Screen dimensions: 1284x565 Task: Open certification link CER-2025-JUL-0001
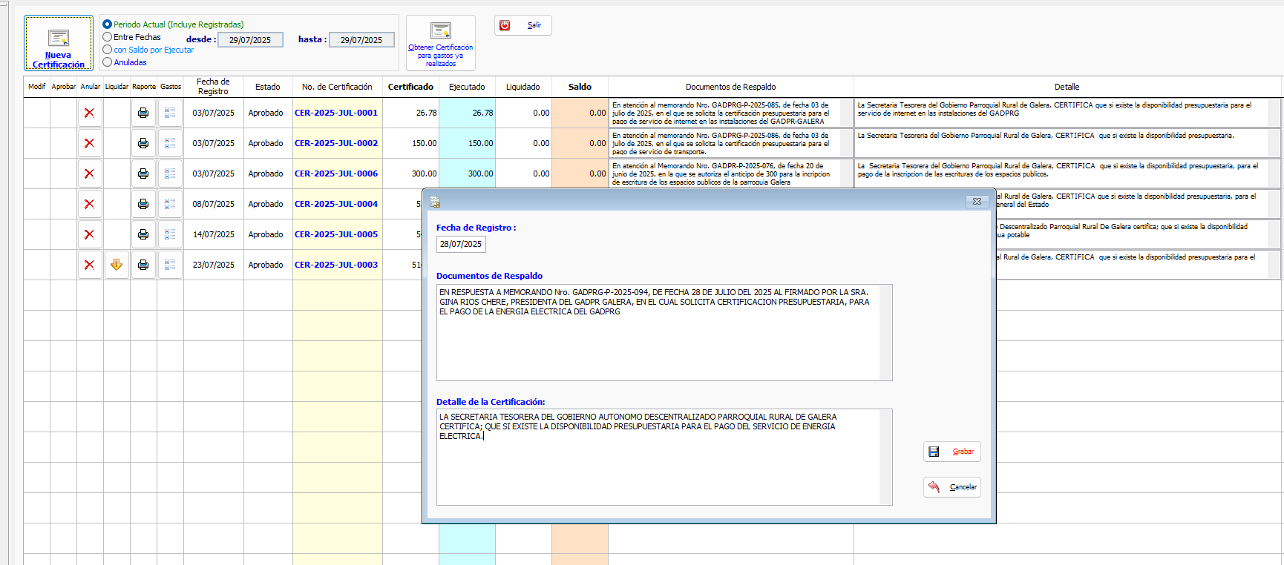[x=336, y=113]
